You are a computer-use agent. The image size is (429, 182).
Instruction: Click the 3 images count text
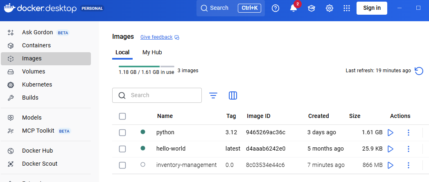tap(188, 71)
